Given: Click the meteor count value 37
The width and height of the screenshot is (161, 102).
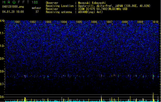Looking at the screenshot, I should coord(37,12).
